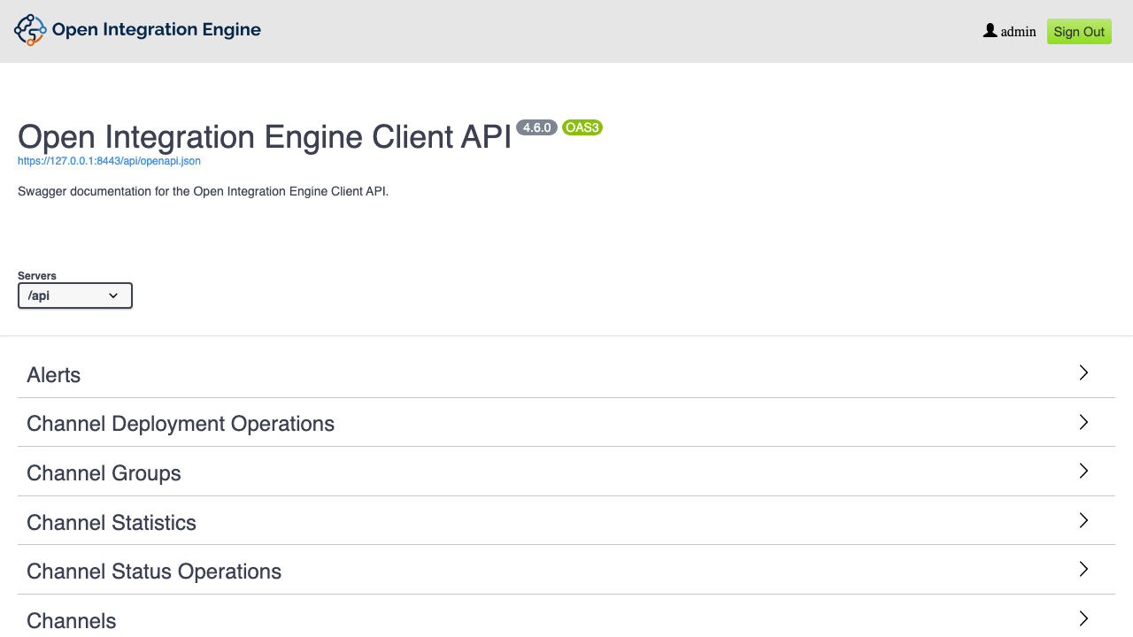The image size is (1133, 637).
Task: Expand the Channel Groups chevron
Action: point(1083,472)
